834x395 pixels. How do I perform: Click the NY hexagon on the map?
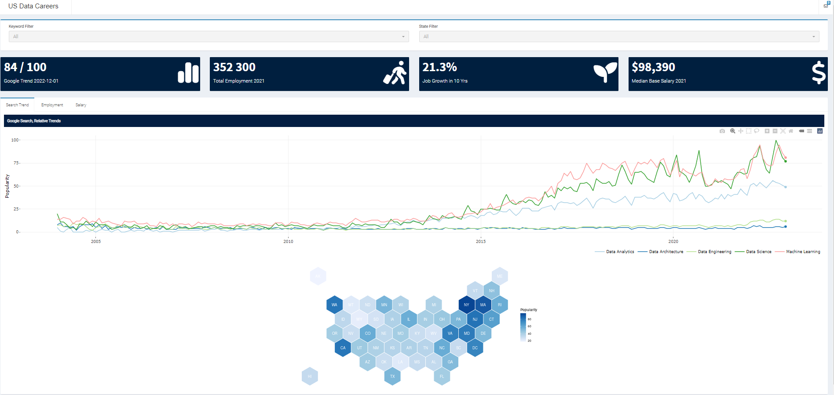467,305
